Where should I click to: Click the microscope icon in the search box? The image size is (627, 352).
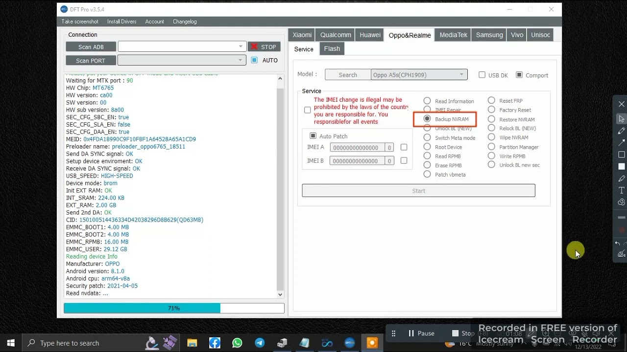(152, 343)
